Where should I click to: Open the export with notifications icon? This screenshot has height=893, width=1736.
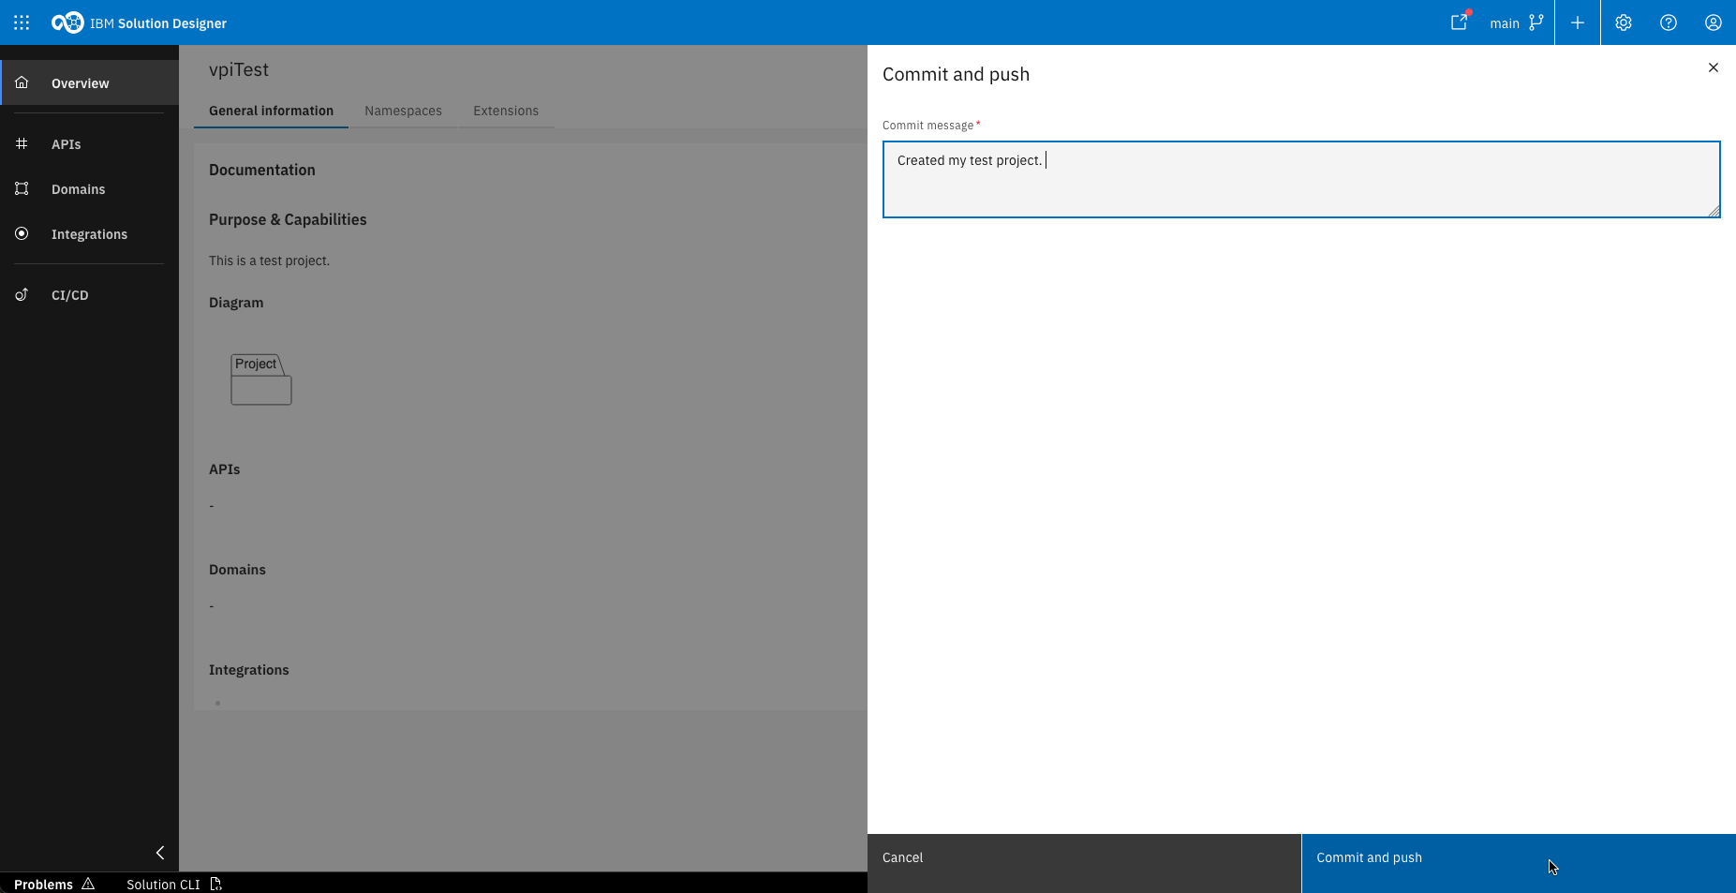pyautogui.click(x=1459, y=22)
